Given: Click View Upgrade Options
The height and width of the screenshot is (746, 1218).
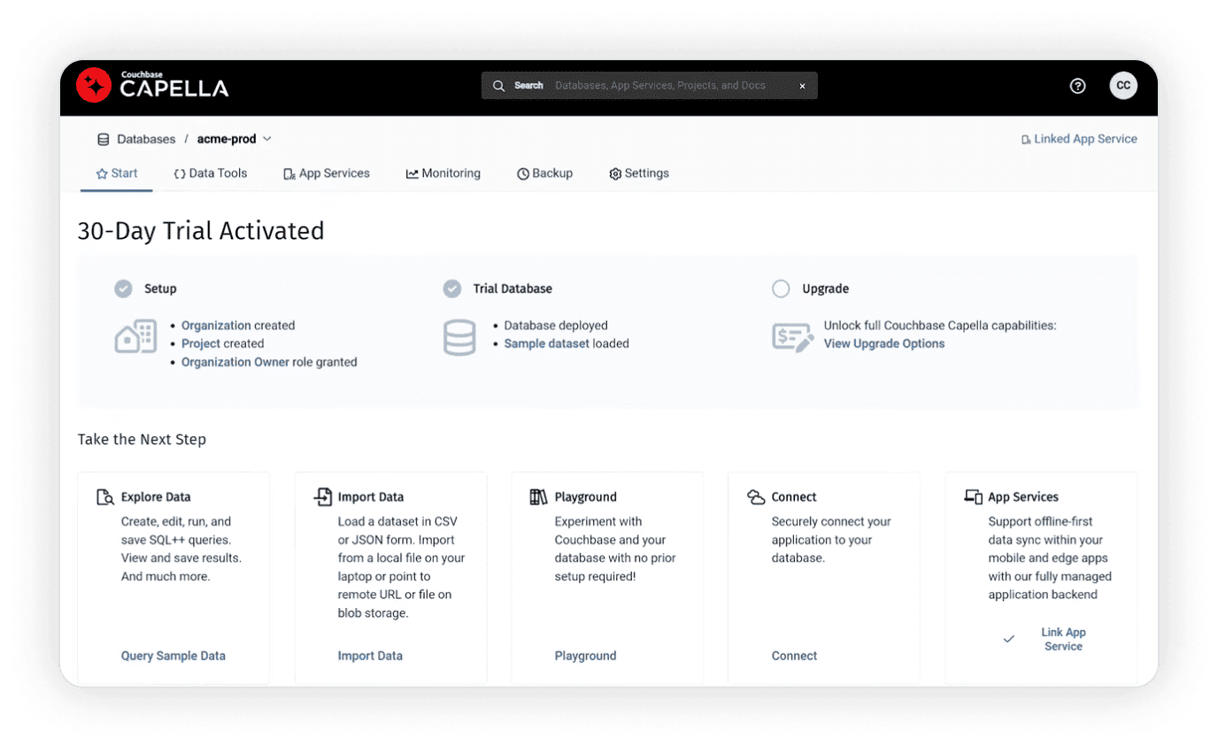Looking at the screenshot, I should click(x=884, y=343).
